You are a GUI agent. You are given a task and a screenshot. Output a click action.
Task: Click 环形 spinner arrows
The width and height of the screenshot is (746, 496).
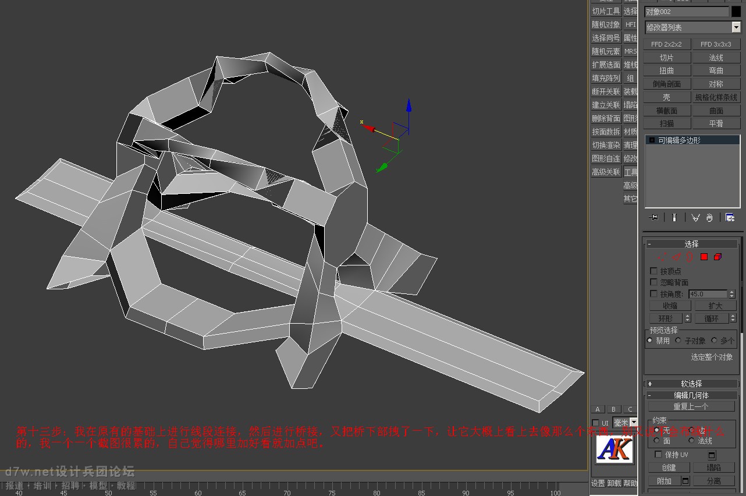[687, 318]
